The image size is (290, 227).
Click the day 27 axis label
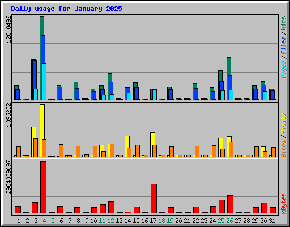pyautogui.click(x=238, y=221)
